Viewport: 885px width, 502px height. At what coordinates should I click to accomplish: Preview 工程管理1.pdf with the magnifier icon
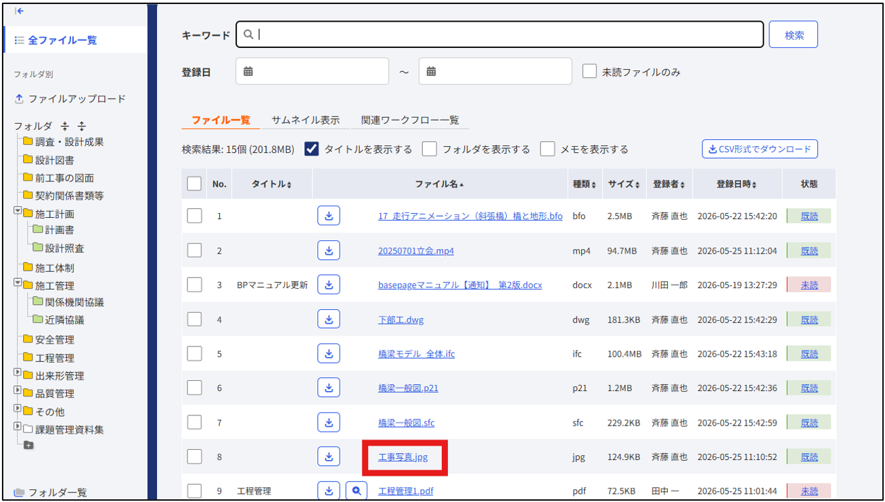pyautogui.click(x=357, y=490)
